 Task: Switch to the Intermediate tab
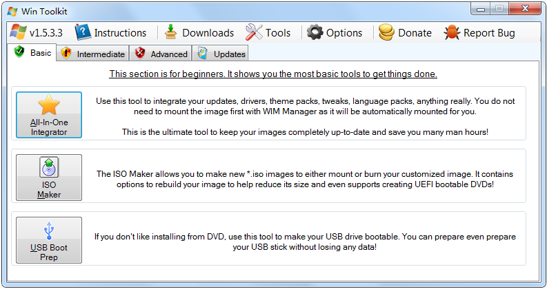(93, 53)
